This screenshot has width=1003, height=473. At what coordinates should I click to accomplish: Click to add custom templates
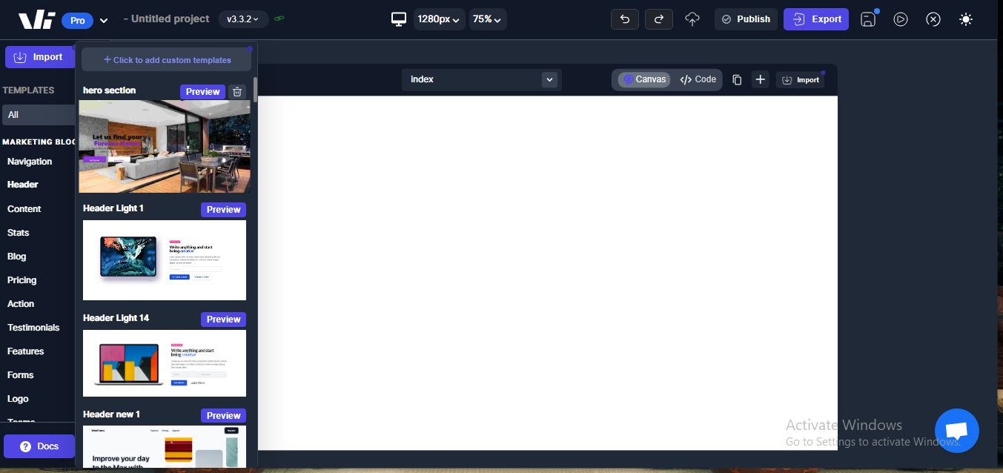pyautogui.click(x=167, y=60)
